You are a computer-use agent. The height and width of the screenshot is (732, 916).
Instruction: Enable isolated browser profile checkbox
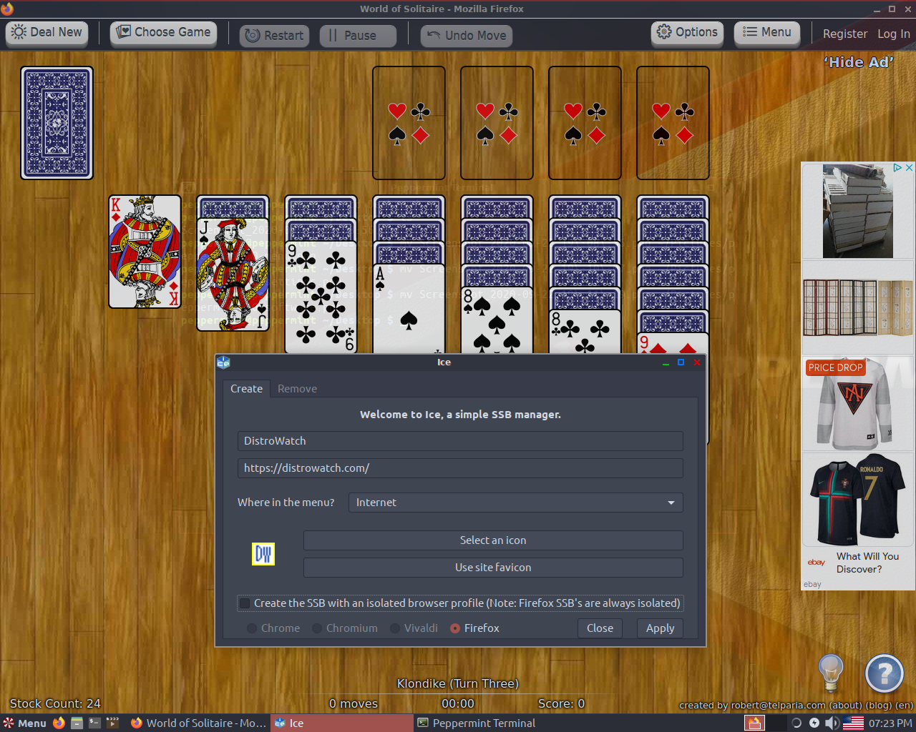click(x=245, y=603)
